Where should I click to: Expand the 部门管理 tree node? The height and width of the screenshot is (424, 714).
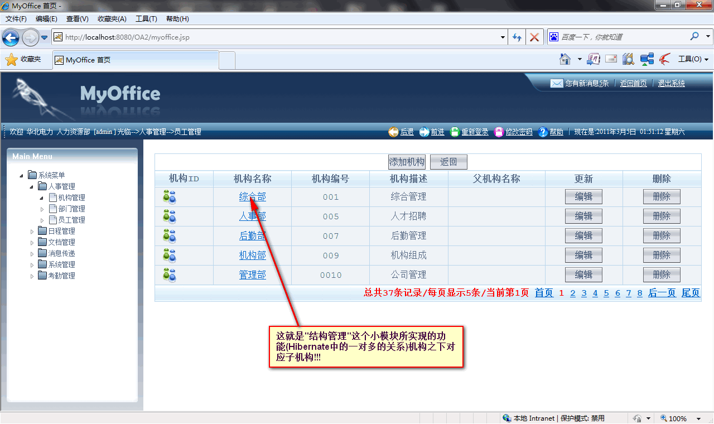pyautogui.click(x=42, y=209)
